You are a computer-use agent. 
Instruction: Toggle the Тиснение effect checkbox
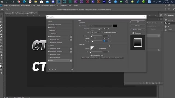click(49, 28)
